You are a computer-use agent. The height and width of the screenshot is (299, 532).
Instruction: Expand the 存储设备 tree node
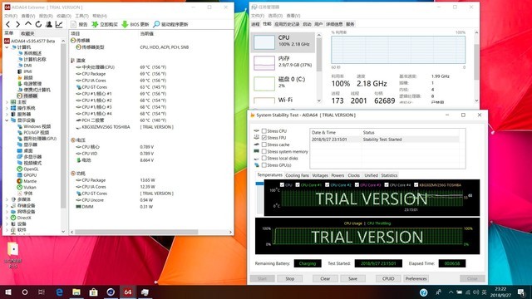[x=7, y=205]
